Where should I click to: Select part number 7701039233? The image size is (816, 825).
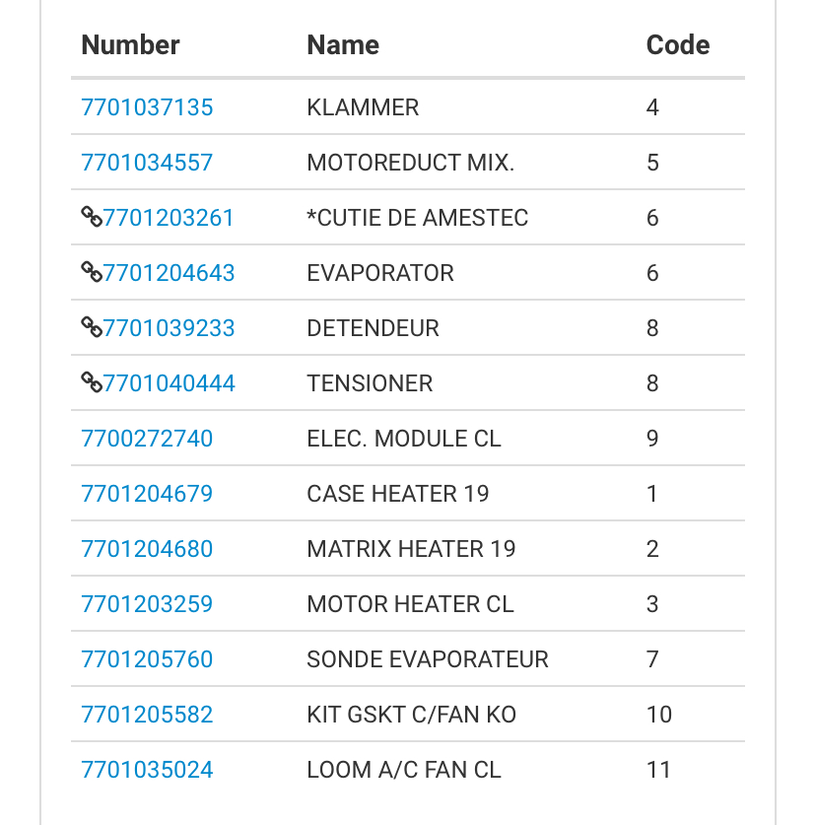(170, 328)
